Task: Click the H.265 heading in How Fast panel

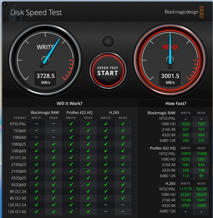Action: (170, 184)
